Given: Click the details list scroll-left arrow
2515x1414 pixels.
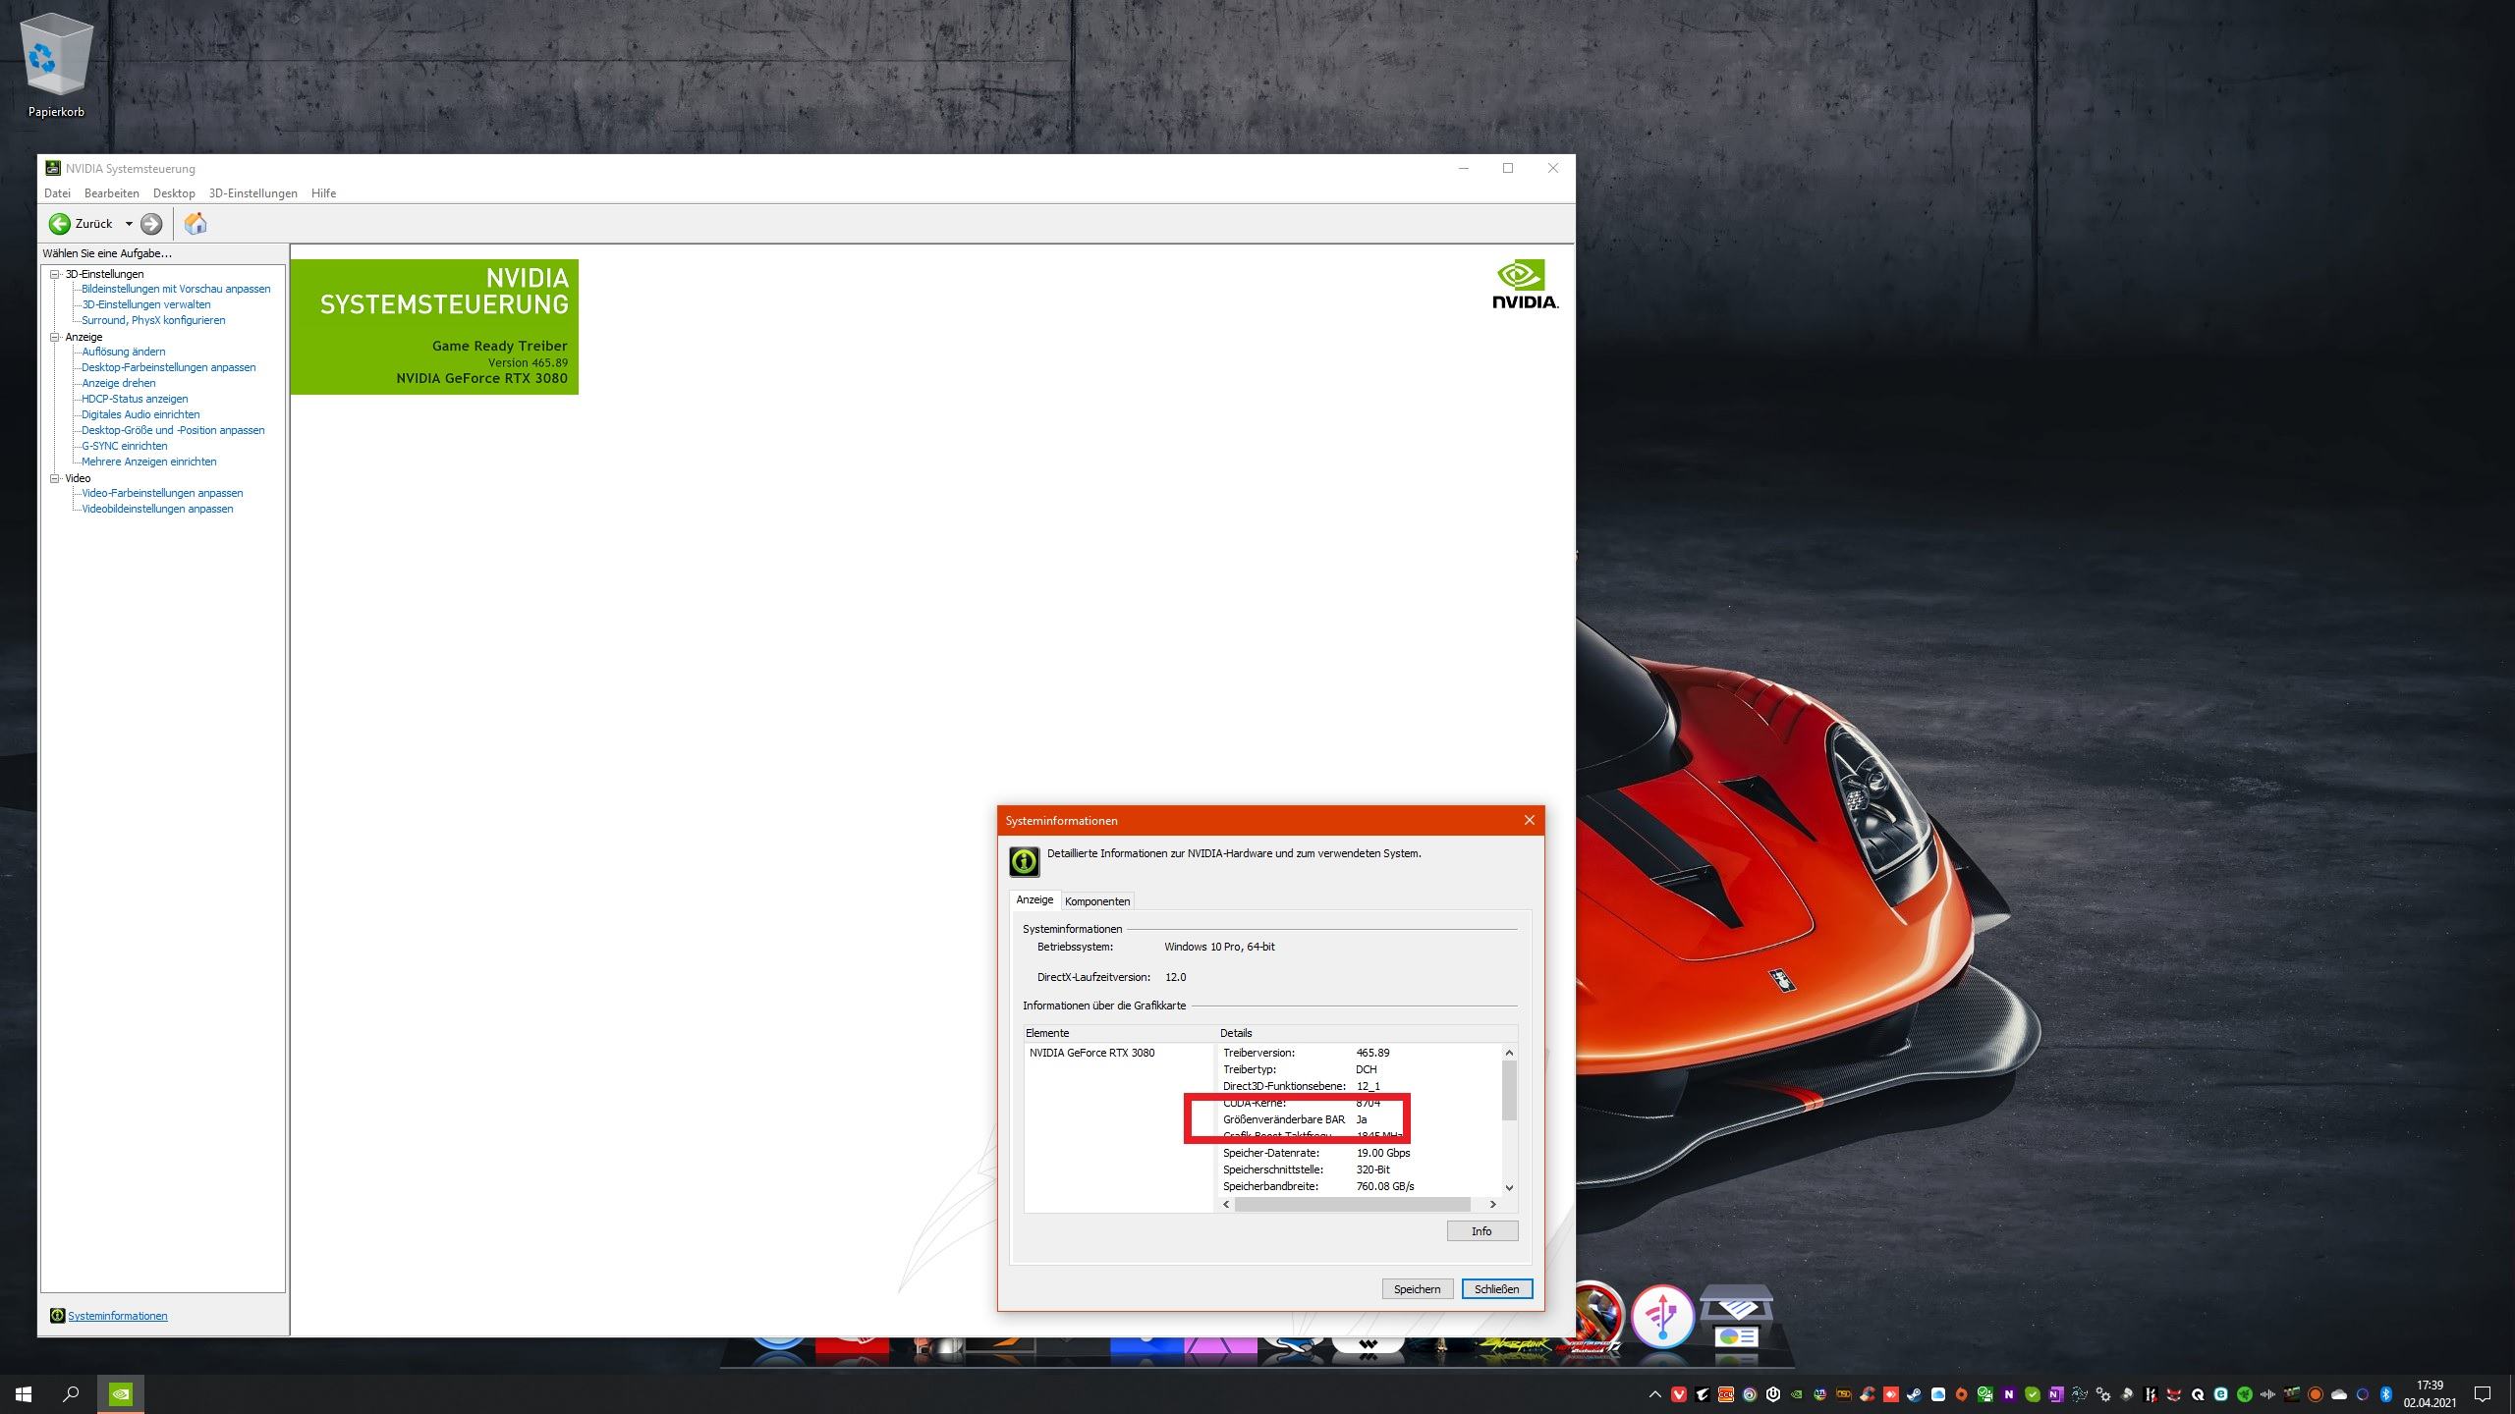Looking at the screenshot, I should click(x=1226, y=1205).
